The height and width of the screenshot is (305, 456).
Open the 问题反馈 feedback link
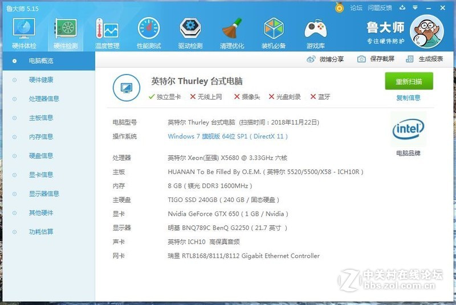tap(380, 8)
